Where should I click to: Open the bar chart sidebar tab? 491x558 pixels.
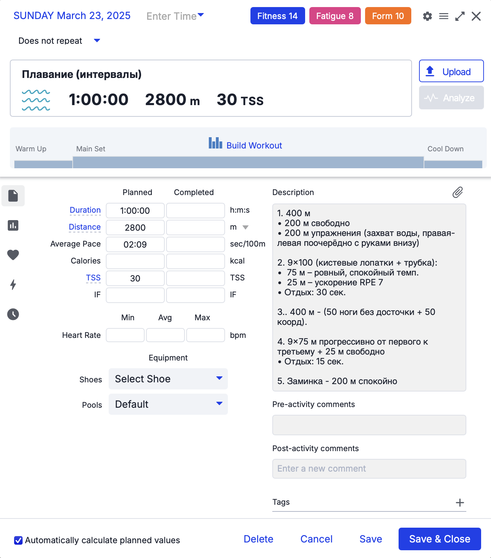(13, 225)
